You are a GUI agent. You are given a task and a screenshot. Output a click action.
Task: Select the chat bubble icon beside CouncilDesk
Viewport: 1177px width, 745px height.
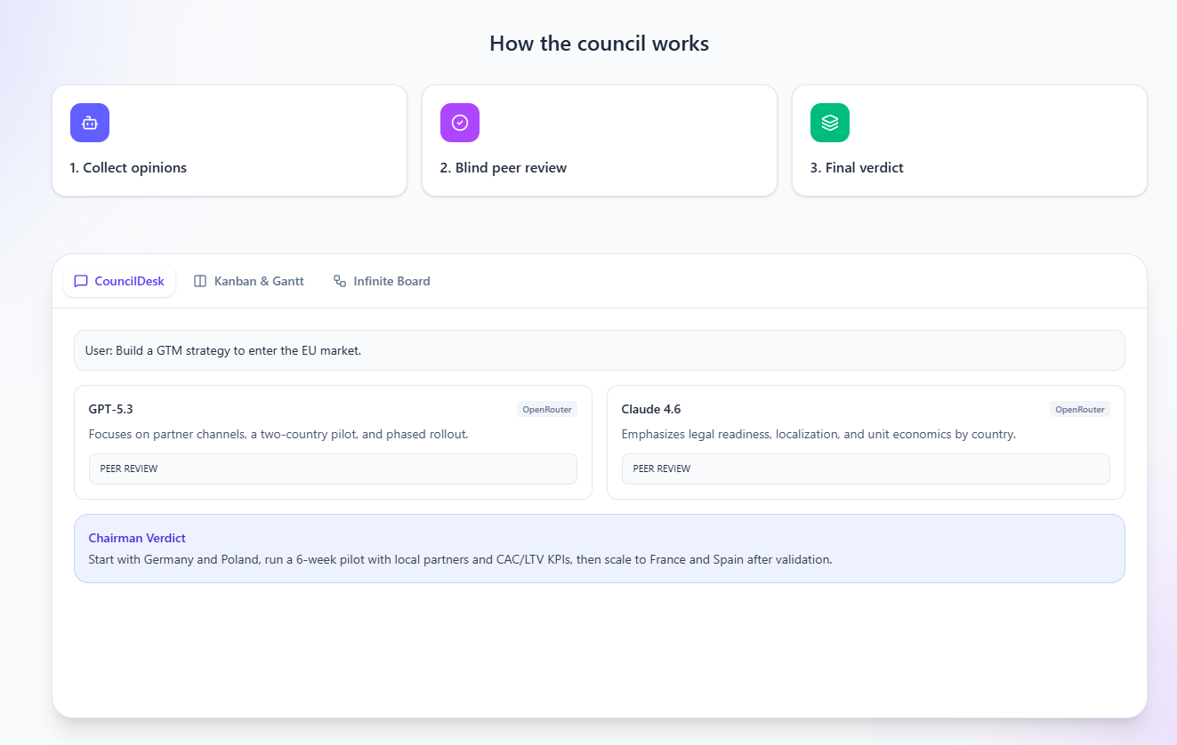(x=81, y=281)
